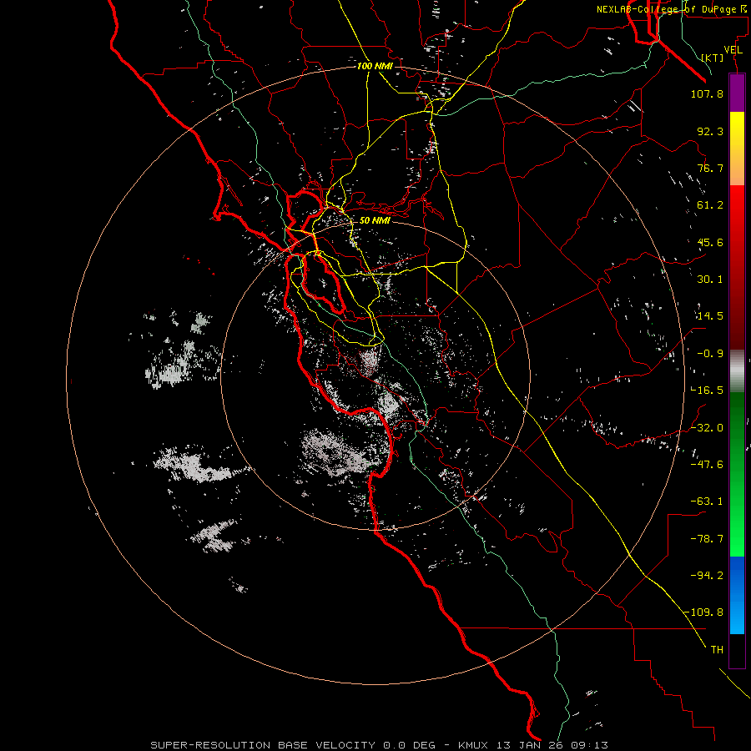Viewport: 751px width, 751px height.
Task: Select the 45.6 scale value
Action: (710, 242)
